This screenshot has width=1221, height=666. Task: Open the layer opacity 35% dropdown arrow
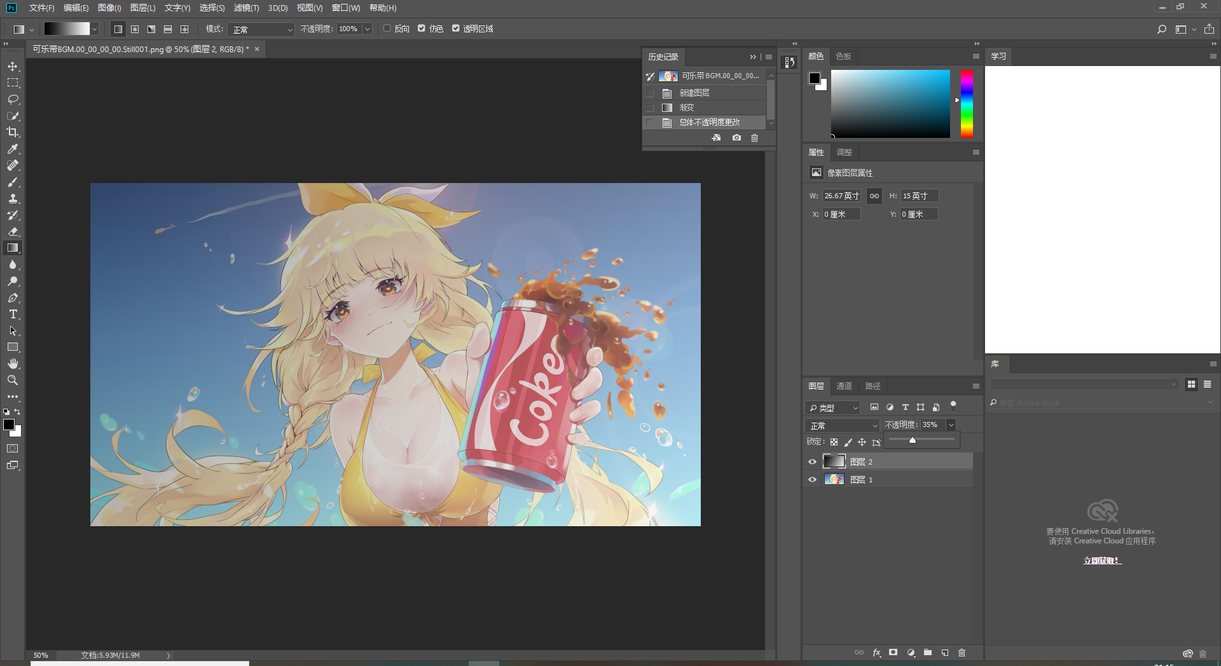pos(951,425)
